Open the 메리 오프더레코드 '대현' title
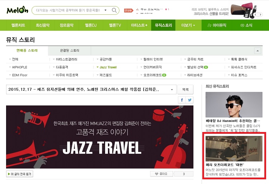 (225, 165)
